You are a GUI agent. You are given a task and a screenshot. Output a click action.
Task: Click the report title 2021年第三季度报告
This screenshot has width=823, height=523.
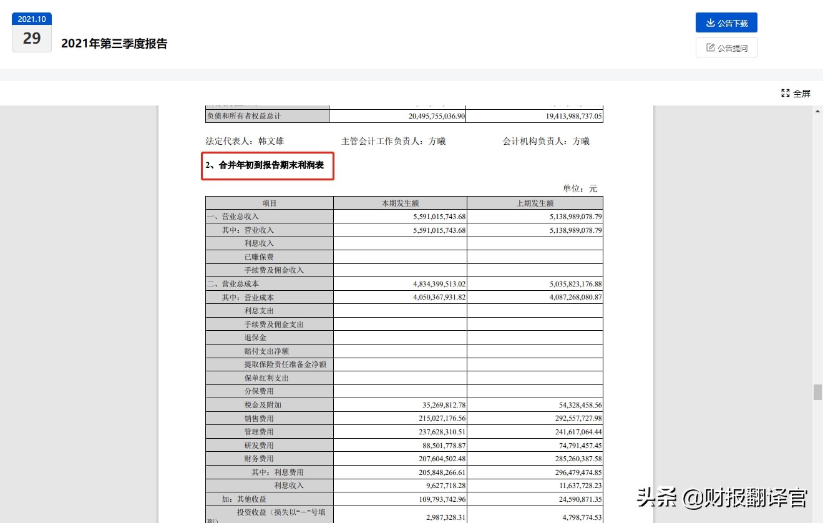(x=114, y=45)
